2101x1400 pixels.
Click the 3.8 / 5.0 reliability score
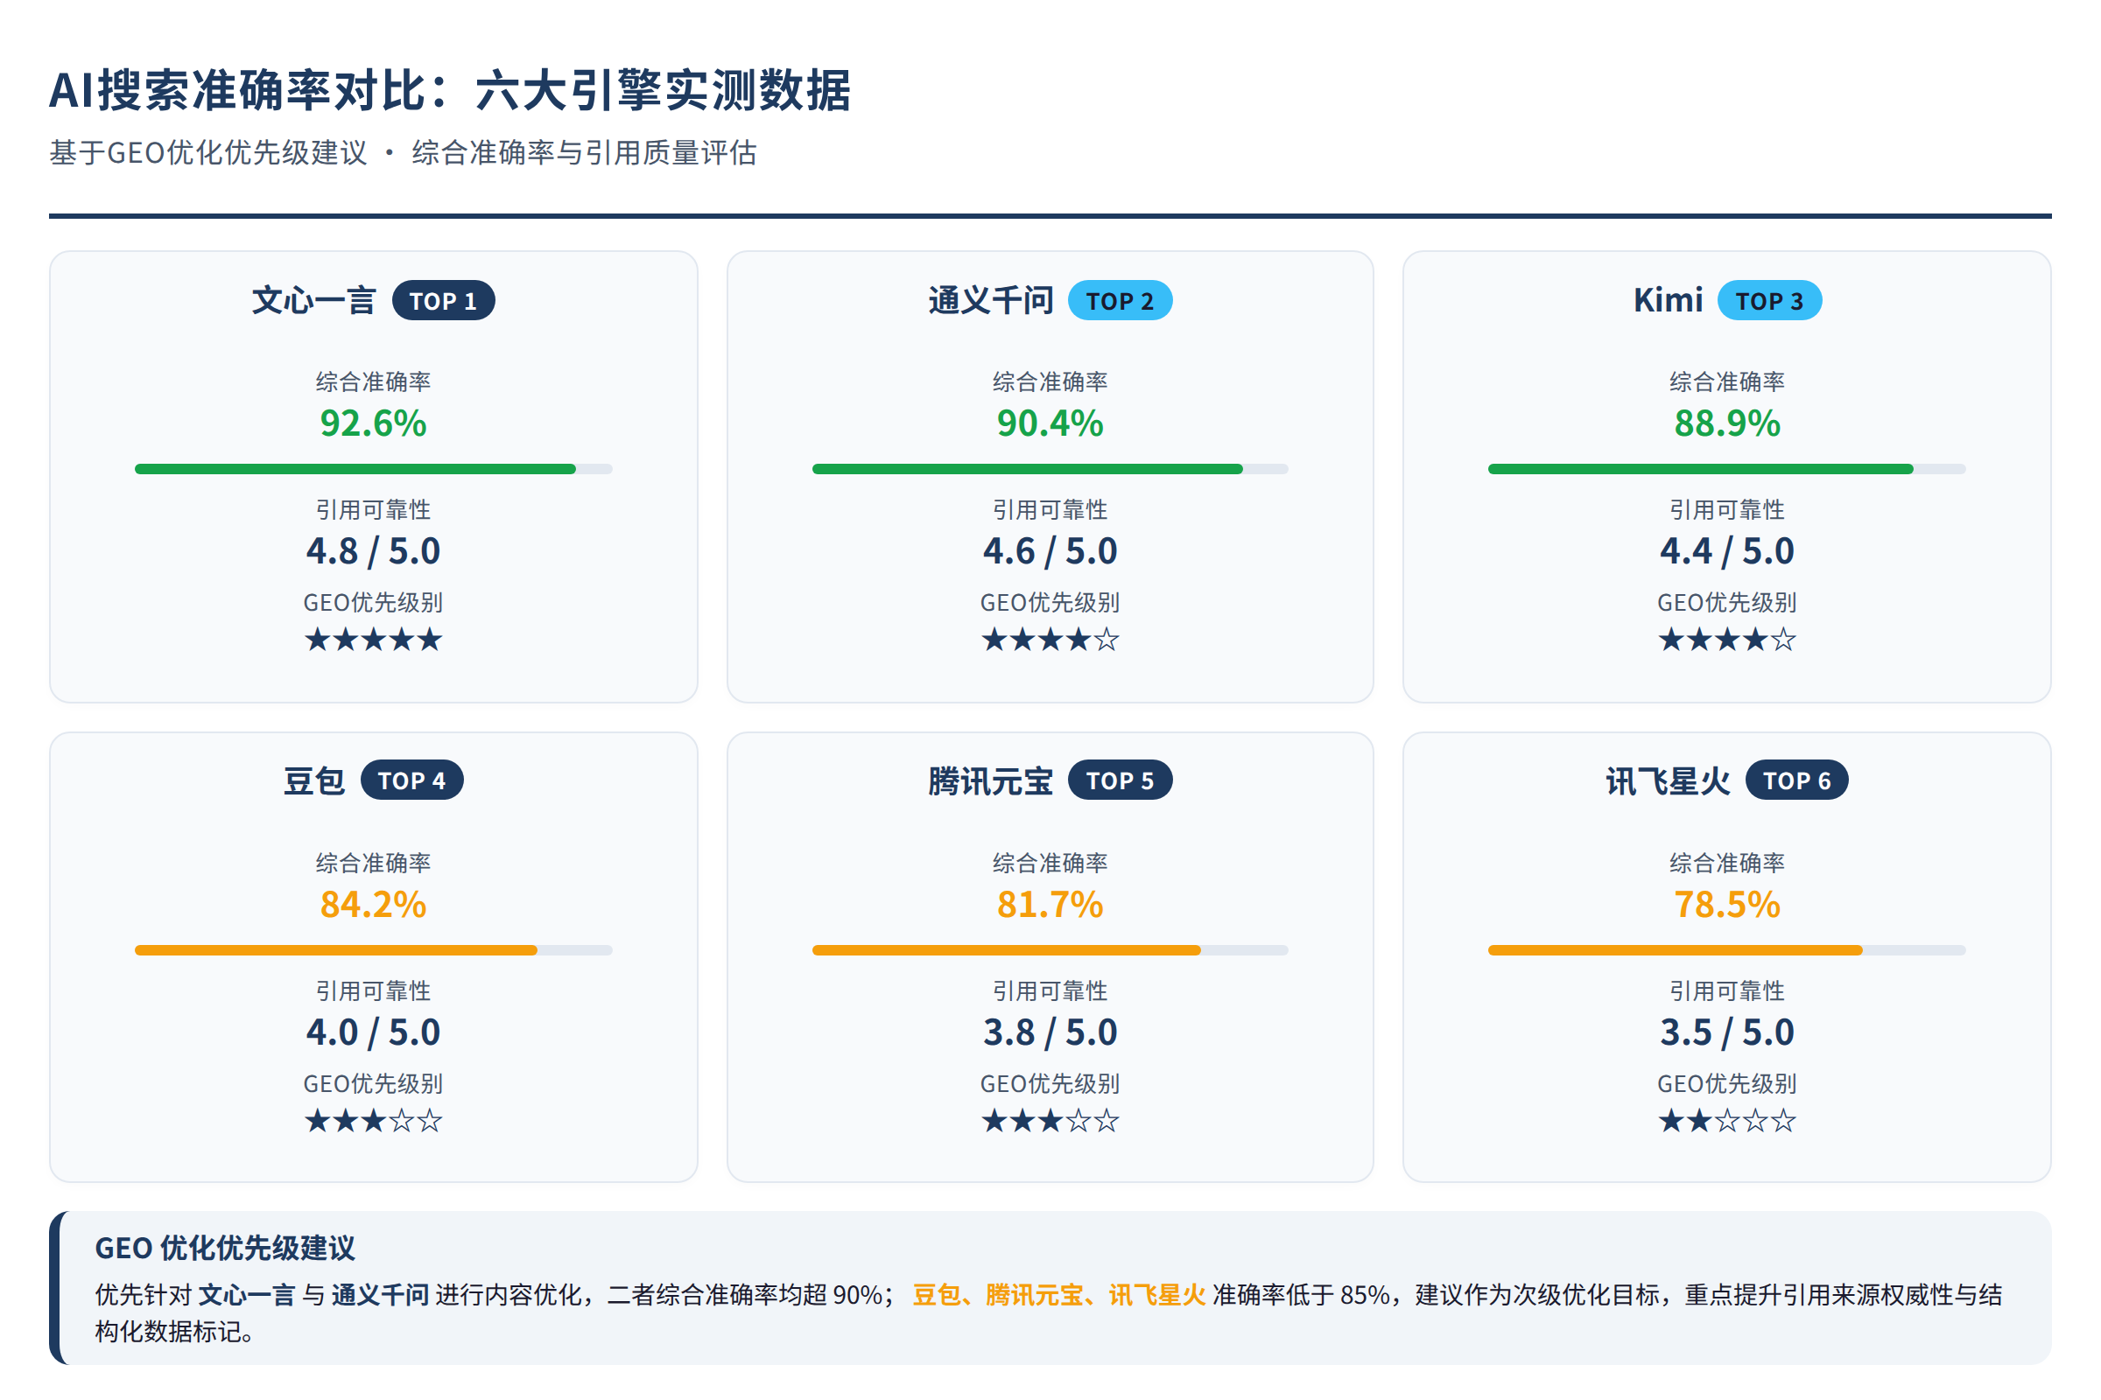point(1050,1032)
